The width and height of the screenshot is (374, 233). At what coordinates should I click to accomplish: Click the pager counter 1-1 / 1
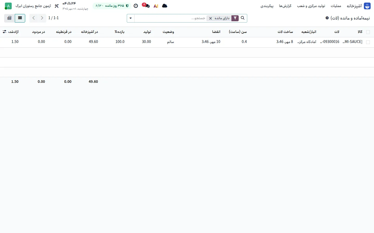(54, 18)
